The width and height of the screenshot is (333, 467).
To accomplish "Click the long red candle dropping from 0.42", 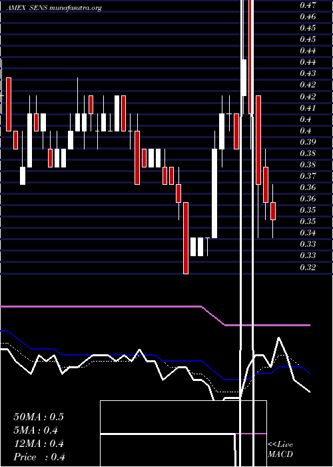I will coord(258,140).
